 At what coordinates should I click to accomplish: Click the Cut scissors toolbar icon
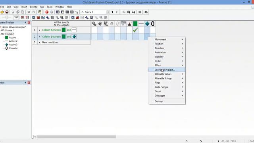pos(13,12)
